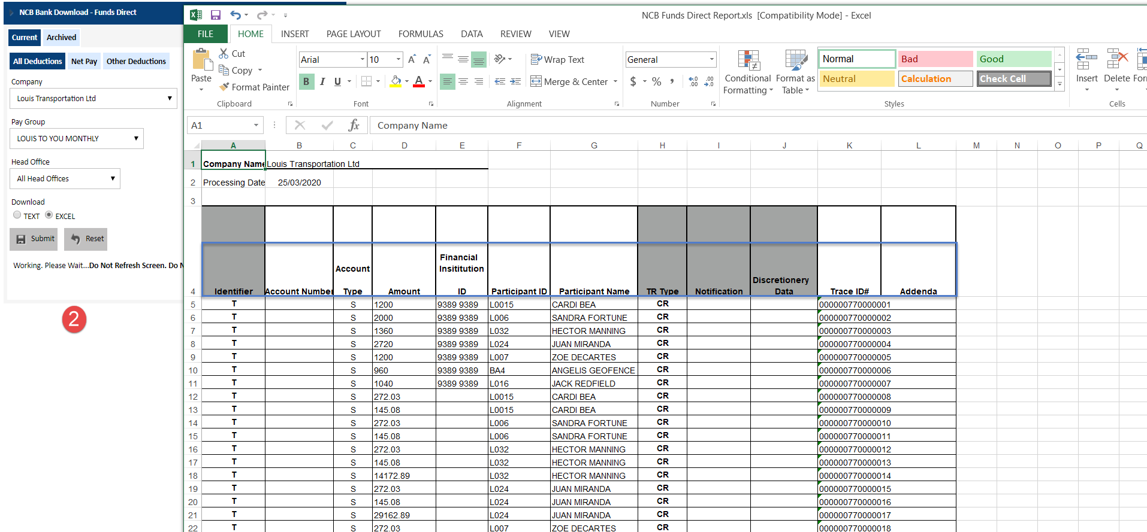Click the Submit button
This screenshot has height=532, width=1147.
tap(34, 239)
